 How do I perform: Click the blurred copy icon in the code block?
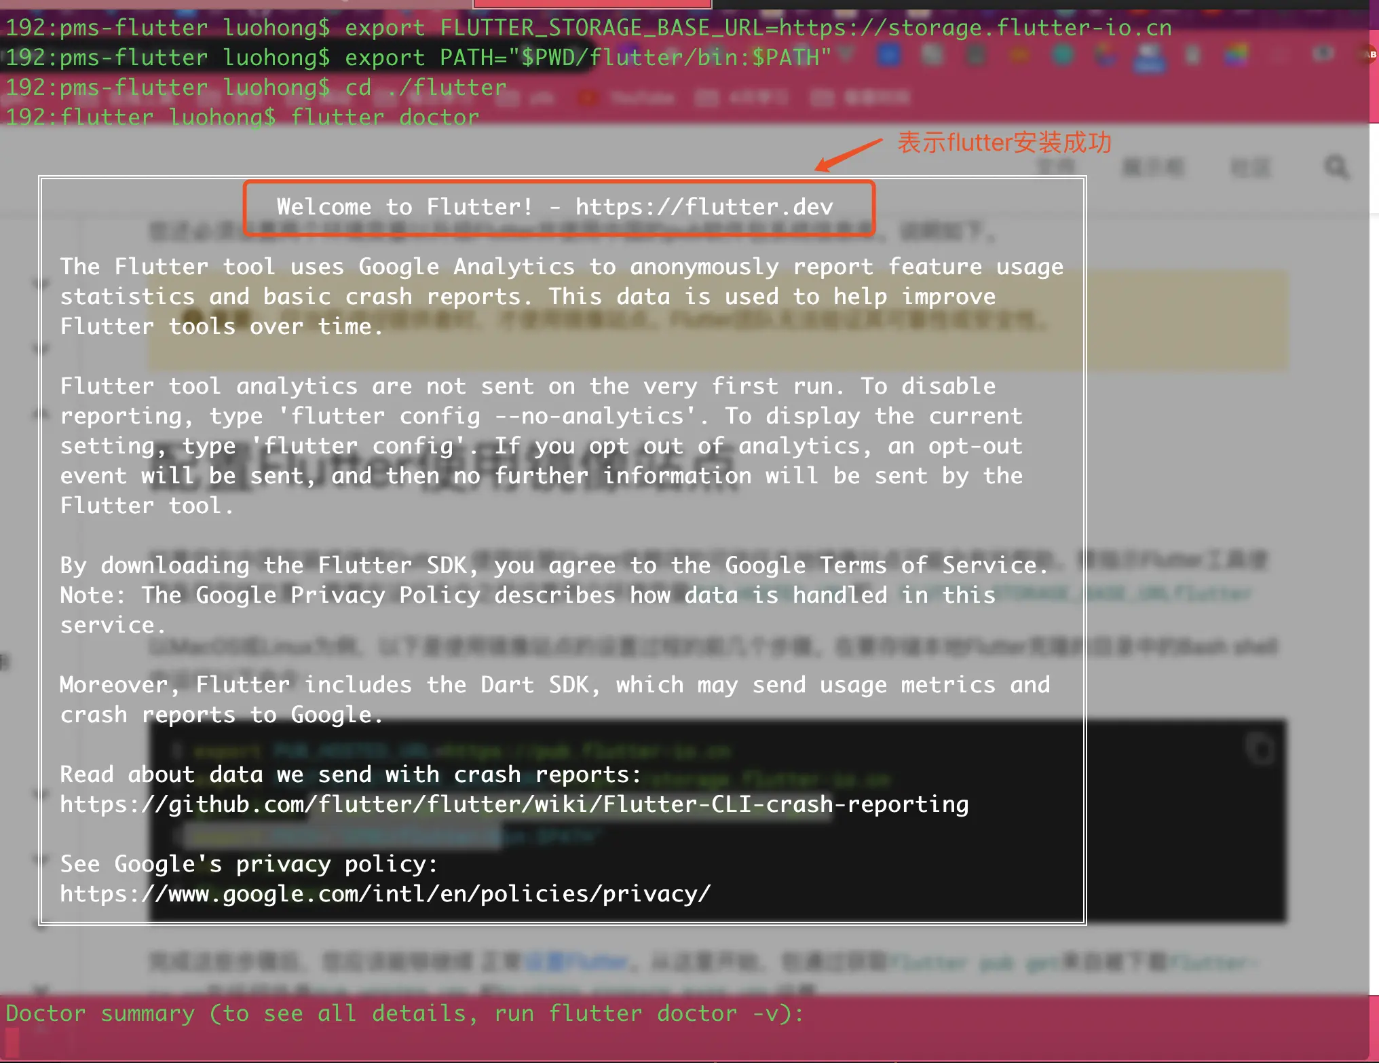[1260, 749]
